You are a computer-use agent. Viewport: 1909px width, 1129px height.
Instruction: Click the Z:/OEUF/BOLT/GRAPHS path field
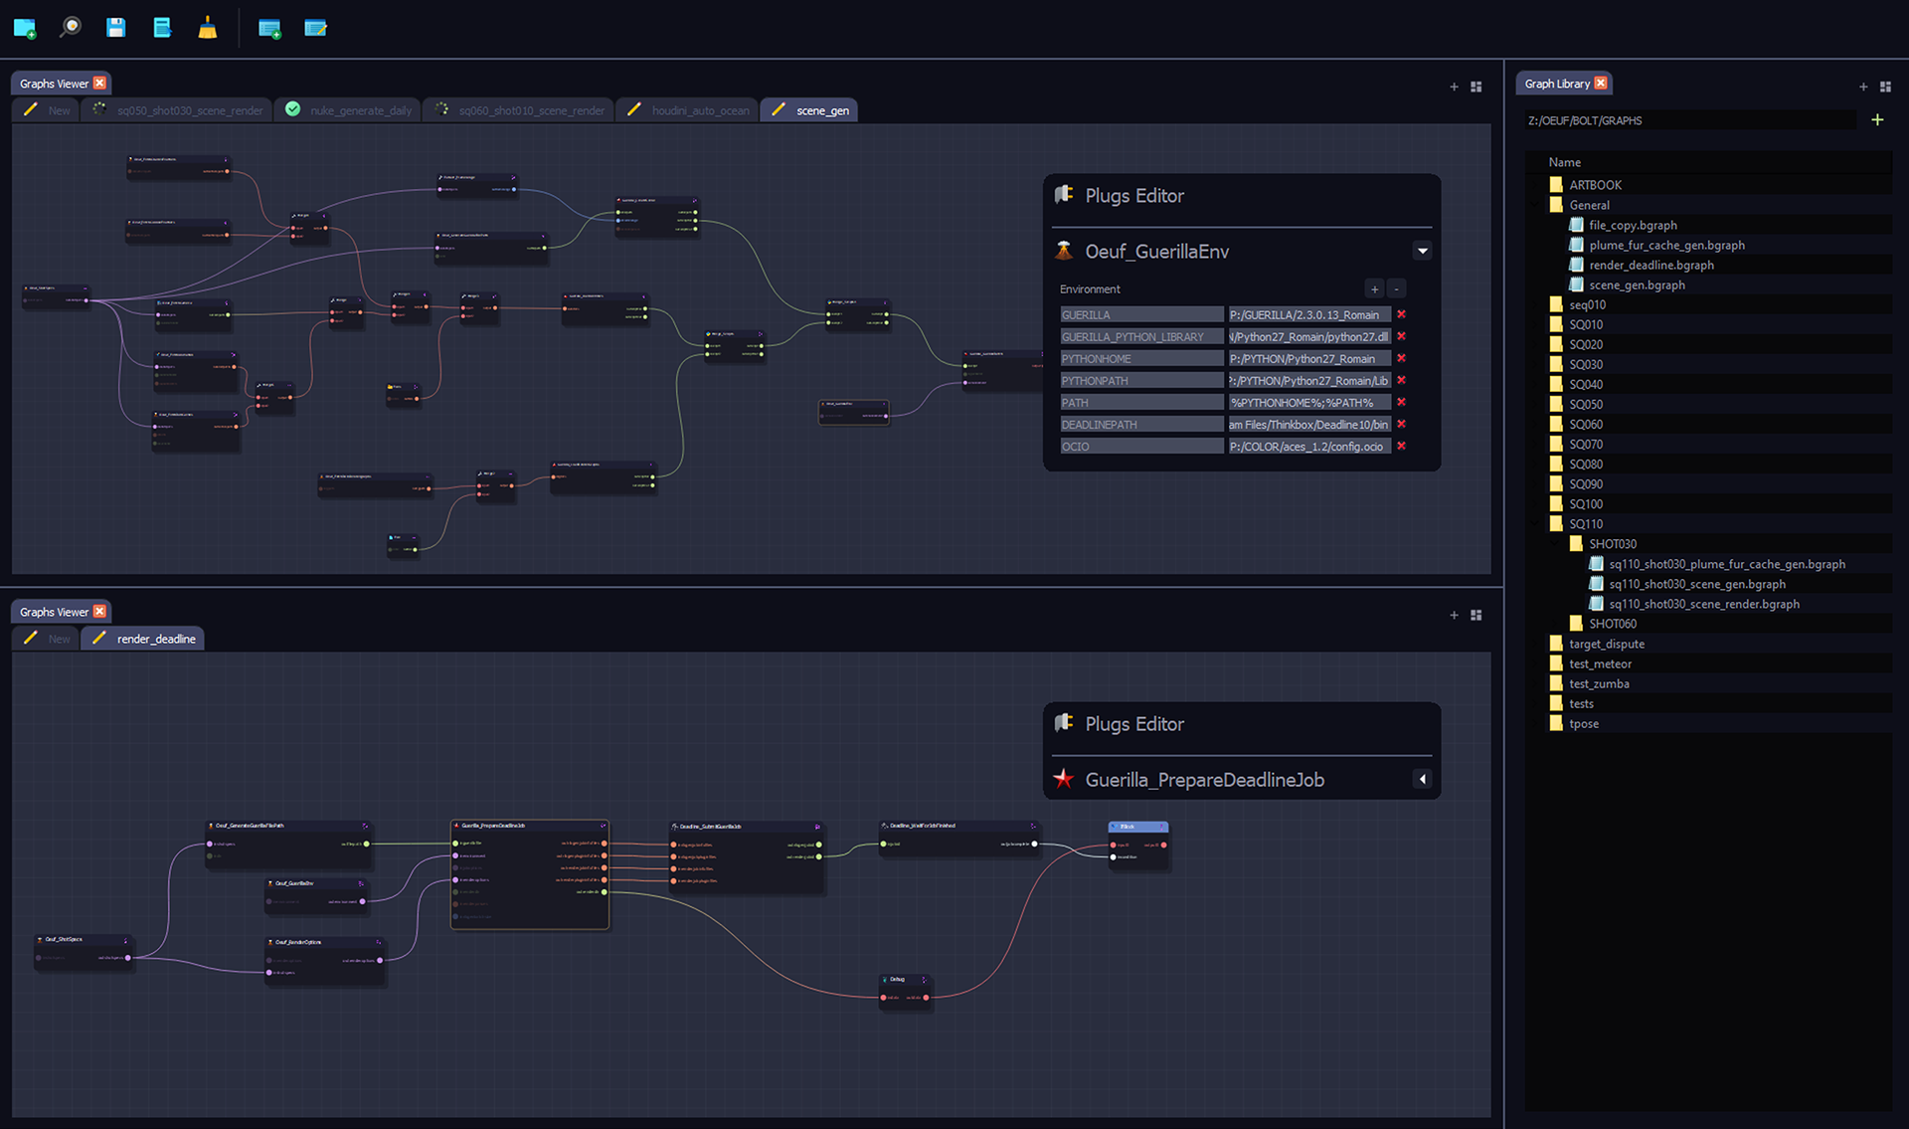point(1690,120)
